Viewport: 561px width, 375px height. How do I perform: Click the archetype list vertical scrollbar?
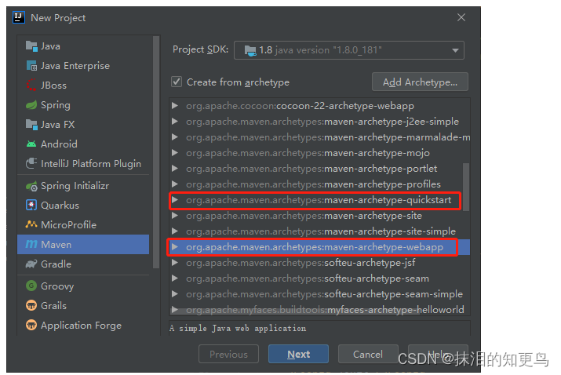point(466,187)
